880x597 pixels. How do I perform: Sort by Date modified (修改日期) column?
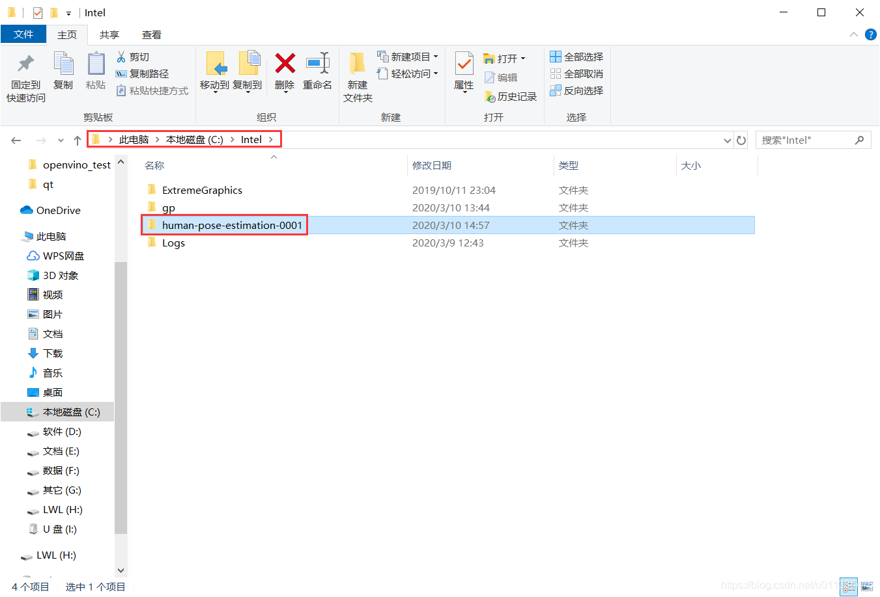pos(432,166)
